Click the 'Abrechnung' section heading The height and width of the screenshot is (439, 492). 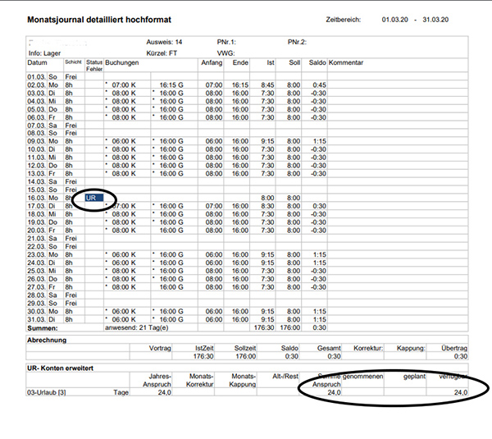(x=47, y=340)
